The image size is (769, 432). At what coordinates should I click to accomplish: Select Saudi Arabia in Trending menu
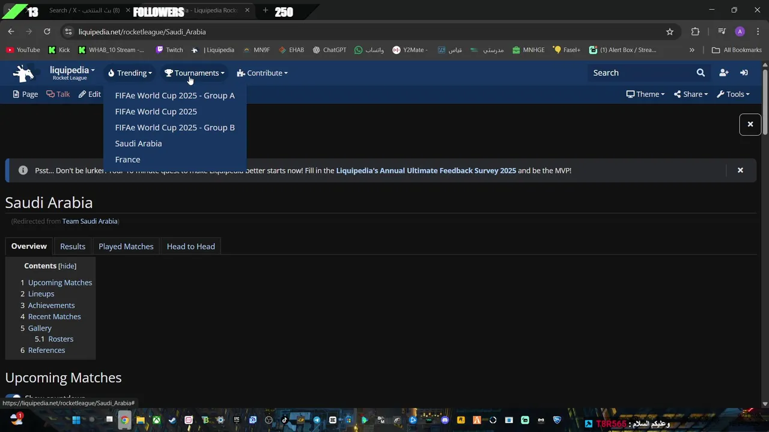point(138,143)
